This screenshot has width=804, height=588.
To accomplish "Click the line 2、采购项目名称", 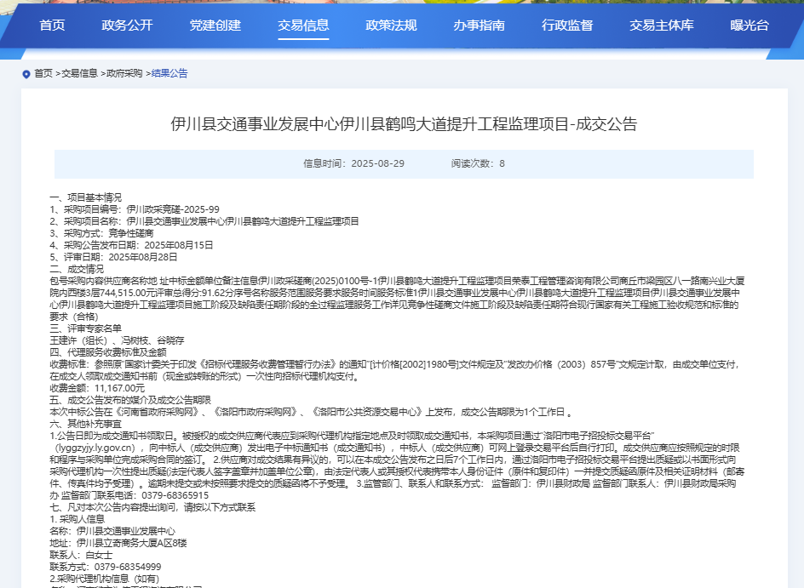I will (x=204, y=221).
